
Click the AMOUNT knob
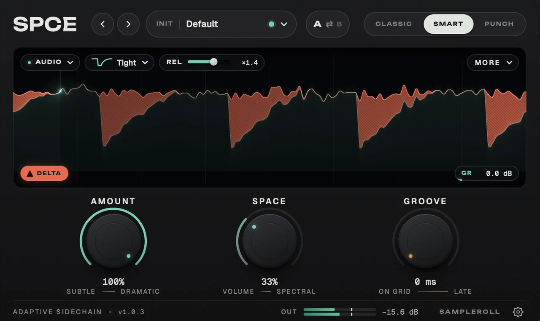[x=113, y=241]
